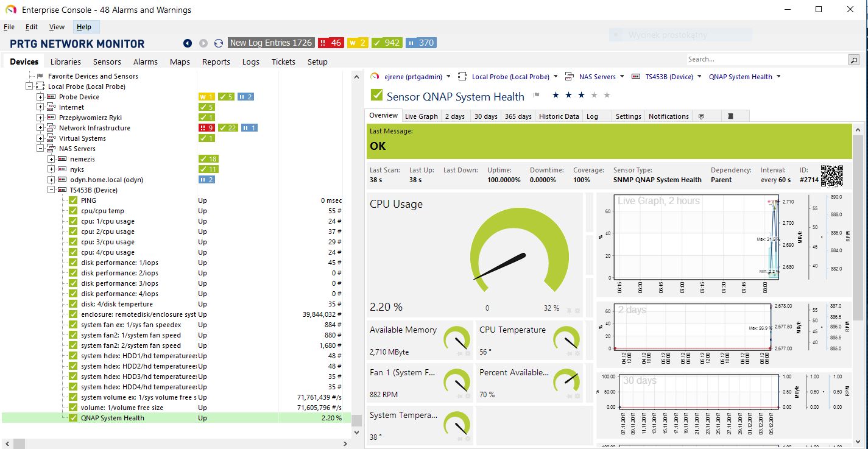
Task: Open the blue 370 paused-sensors badge
Action: (x=421, y=43)
